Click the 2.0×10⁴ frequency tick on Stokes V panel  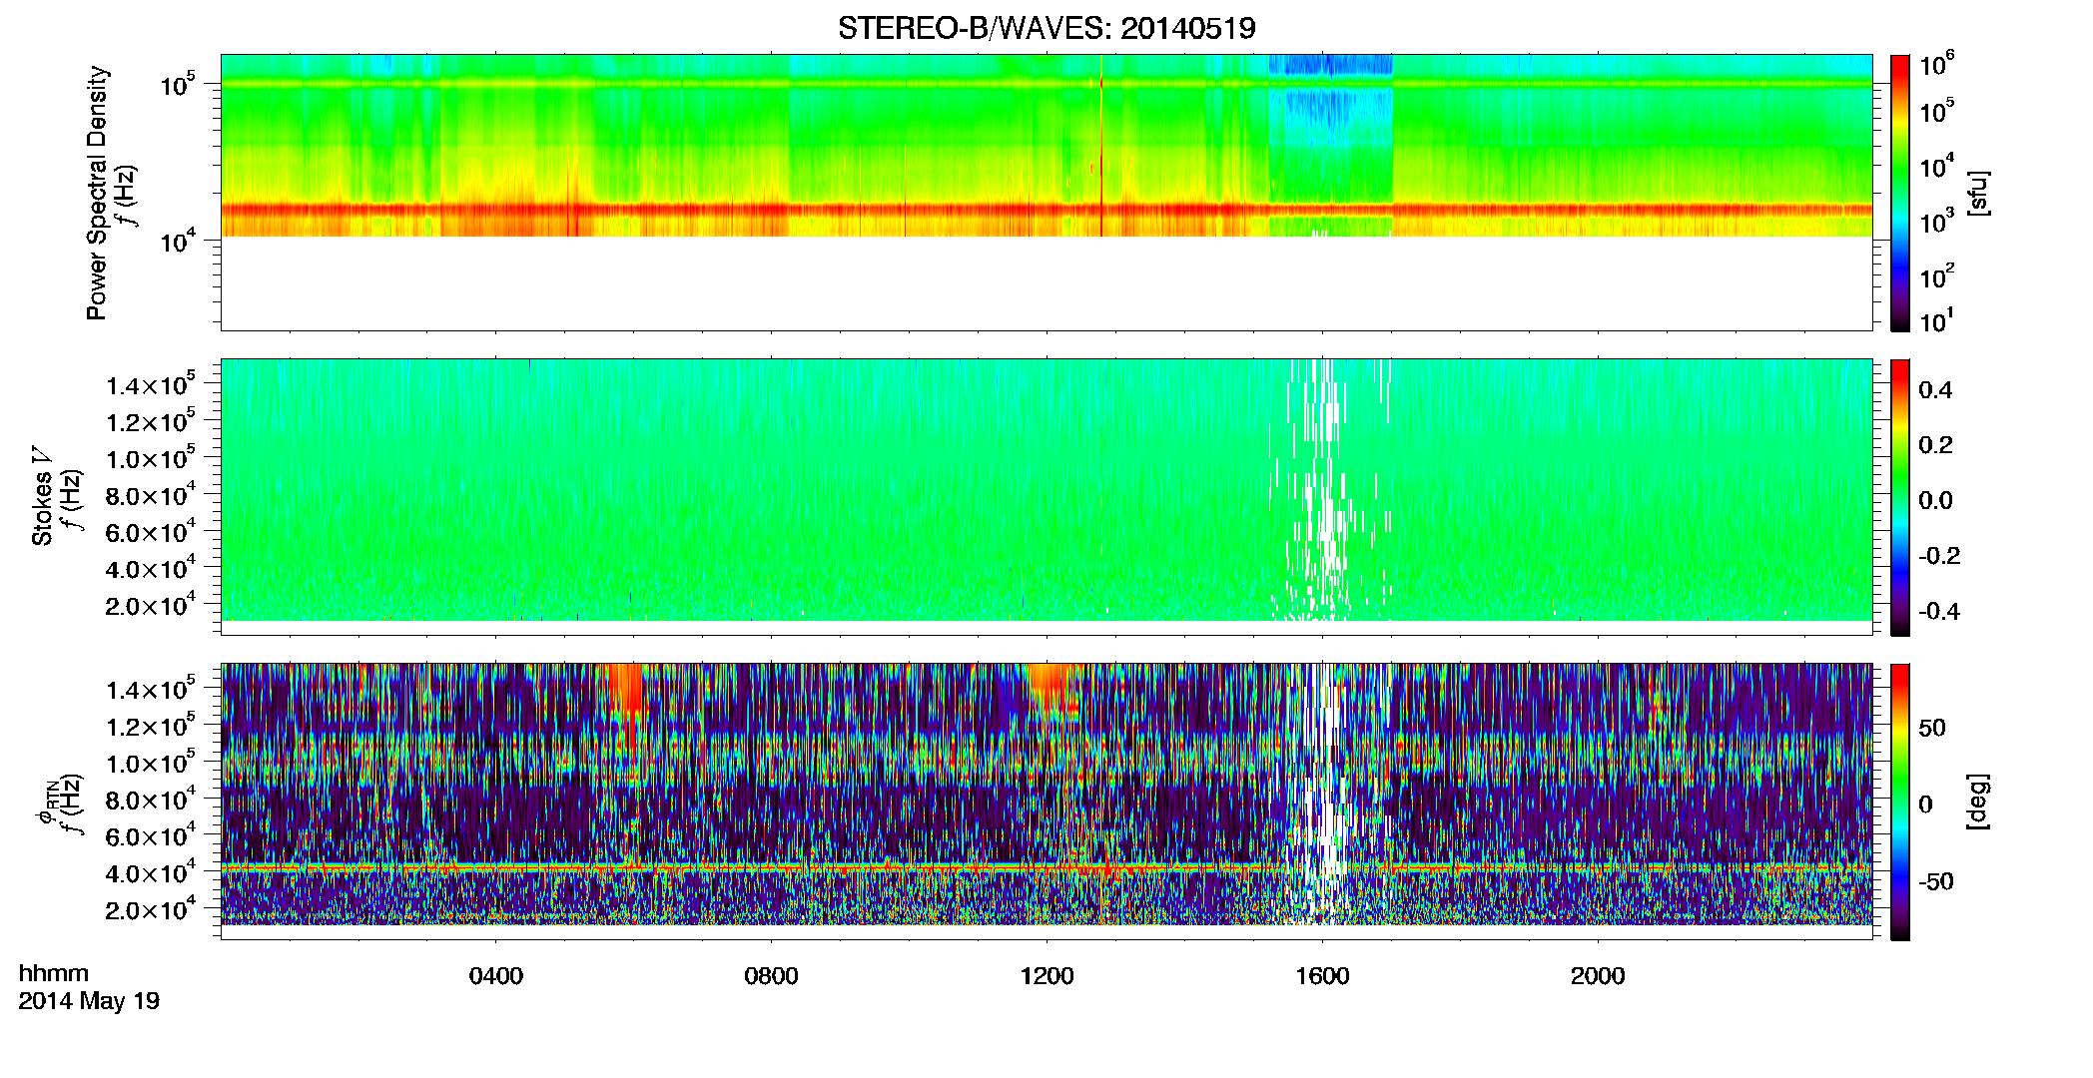150,605
